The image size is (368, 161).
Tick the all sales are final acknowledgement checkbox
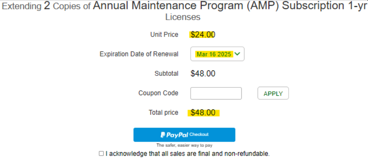pos(101,154)
